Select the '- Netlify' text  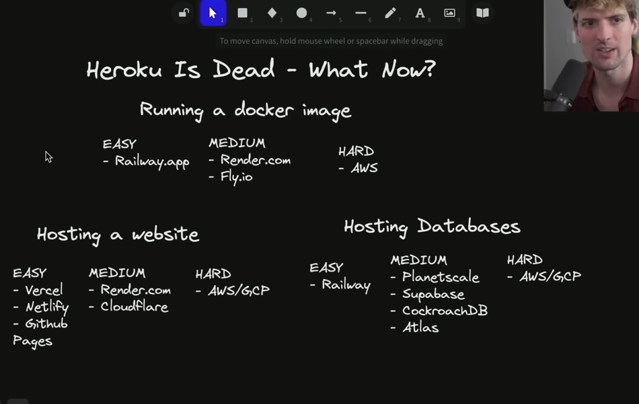pos(41,307)
